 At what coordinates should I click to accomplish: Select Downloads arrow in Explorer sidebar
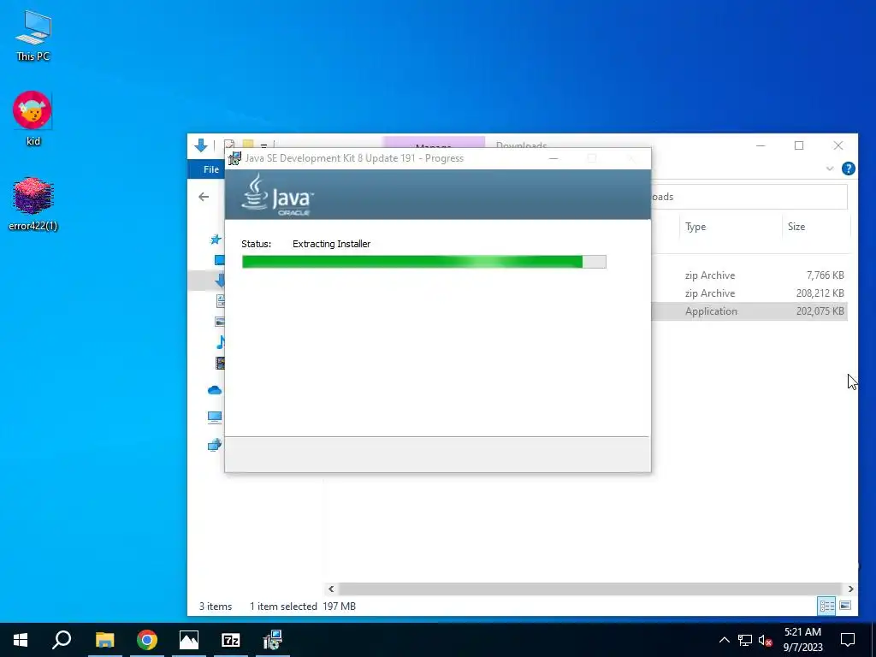click(220, 281)
